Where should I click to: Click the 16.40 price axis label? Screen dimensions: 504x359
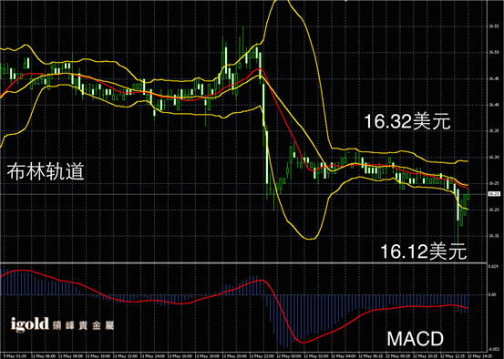tap(492, 105)
